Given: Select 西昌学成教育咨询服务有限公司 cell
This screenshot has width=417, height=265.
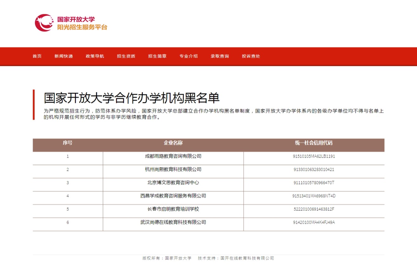Looking at the screenshot, I should 173,196.
